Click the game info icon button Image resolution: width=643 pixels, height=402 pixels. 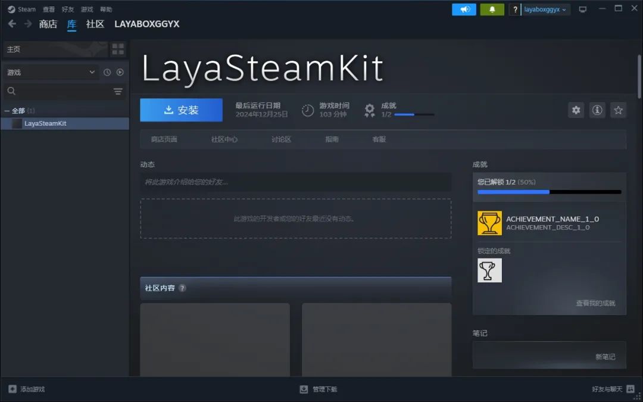[597, 110]
